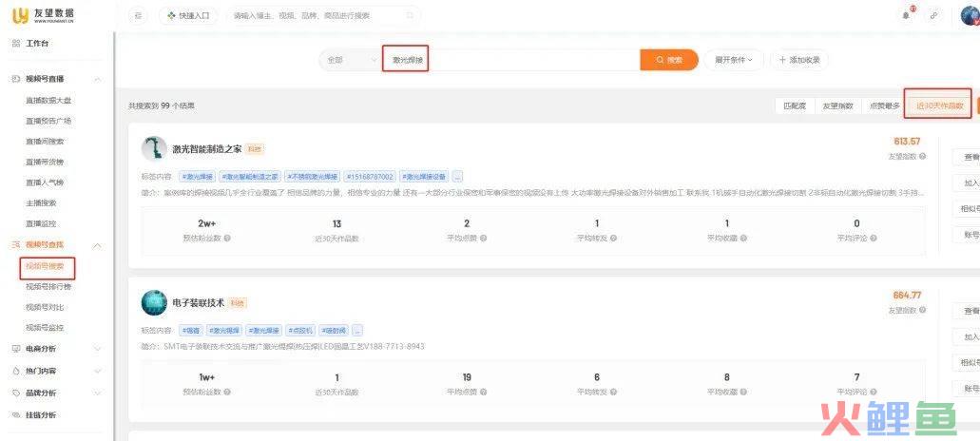
Task: Open the 电子装联技术 account title
Action: (x=198, y=303)
